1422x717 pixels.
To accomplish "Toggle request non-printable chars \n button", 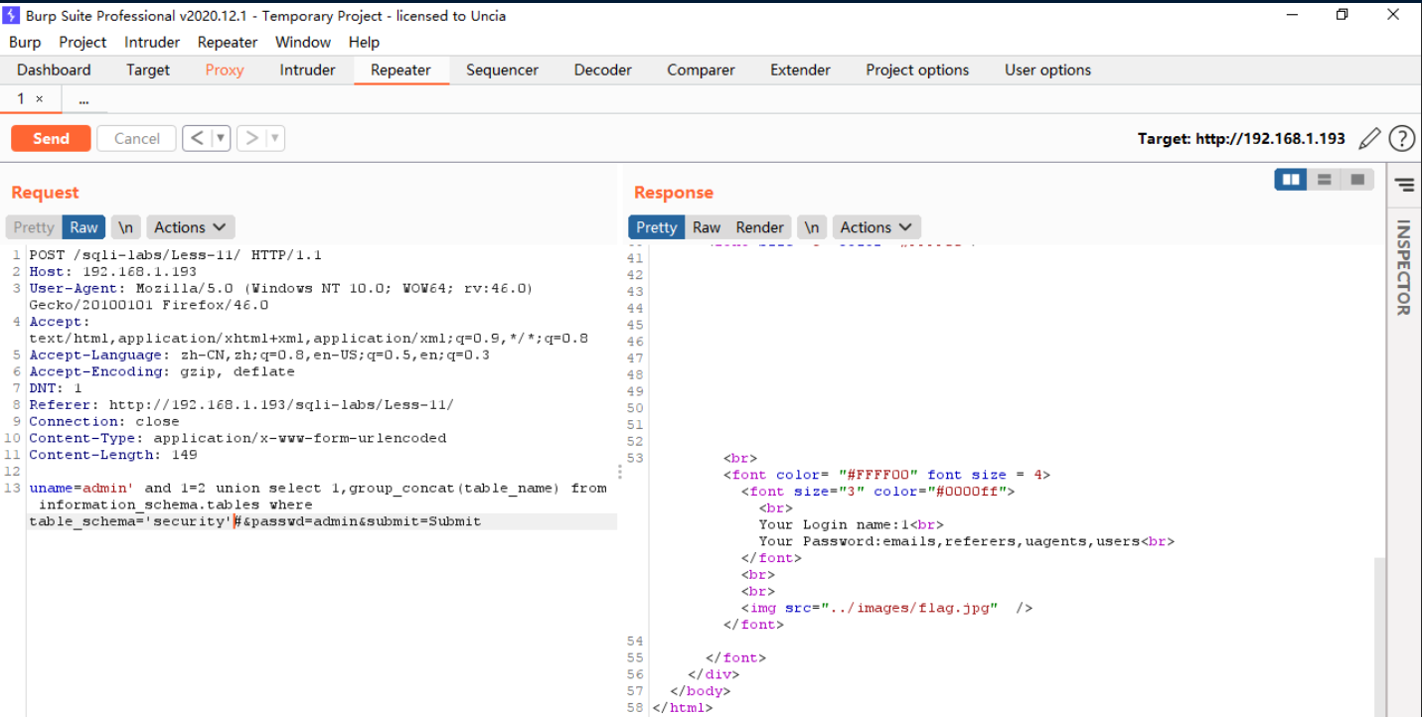I will point(125,227).
